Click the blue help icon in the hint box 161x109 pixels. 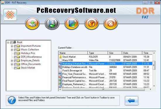point(12,100)
